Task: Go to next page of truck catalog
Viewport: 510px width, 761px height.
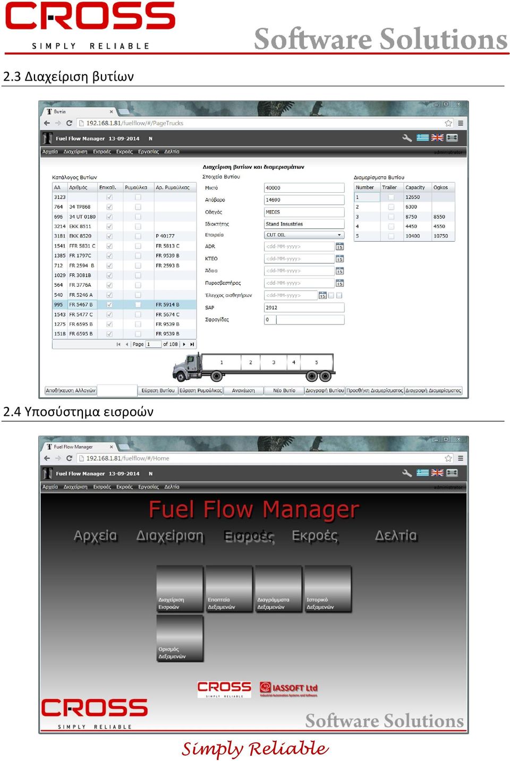Action: [x=184, y=344]
